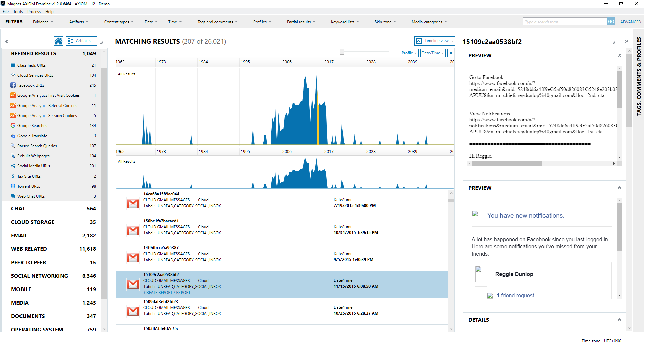Open the Help menu
The width and height of the screenshot is (645, 348).
pyautogui.click(x=50, y=12)
